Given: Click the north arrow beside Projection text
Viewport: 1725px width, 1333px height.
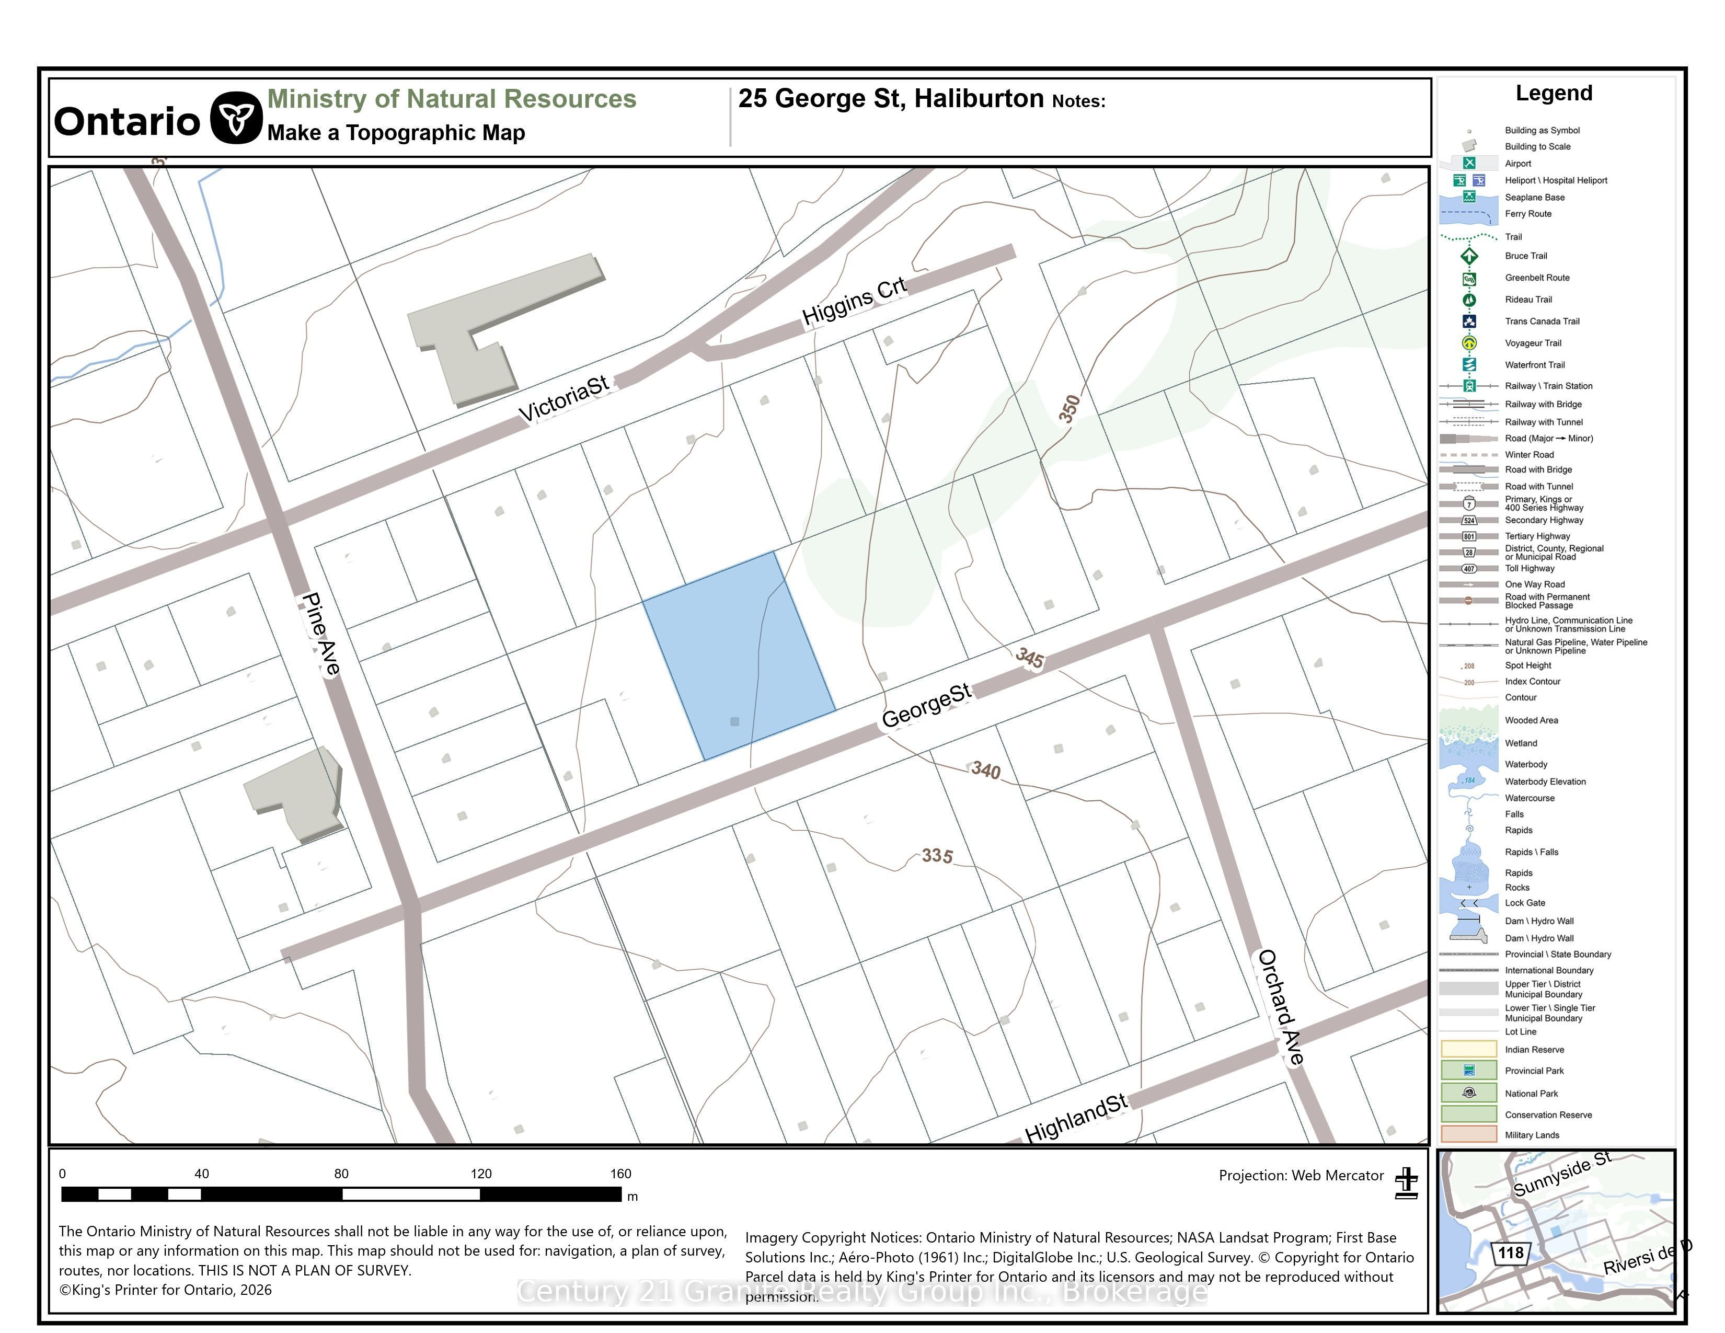Looking at the screenshot, I should click(x=1407, y=1183).
